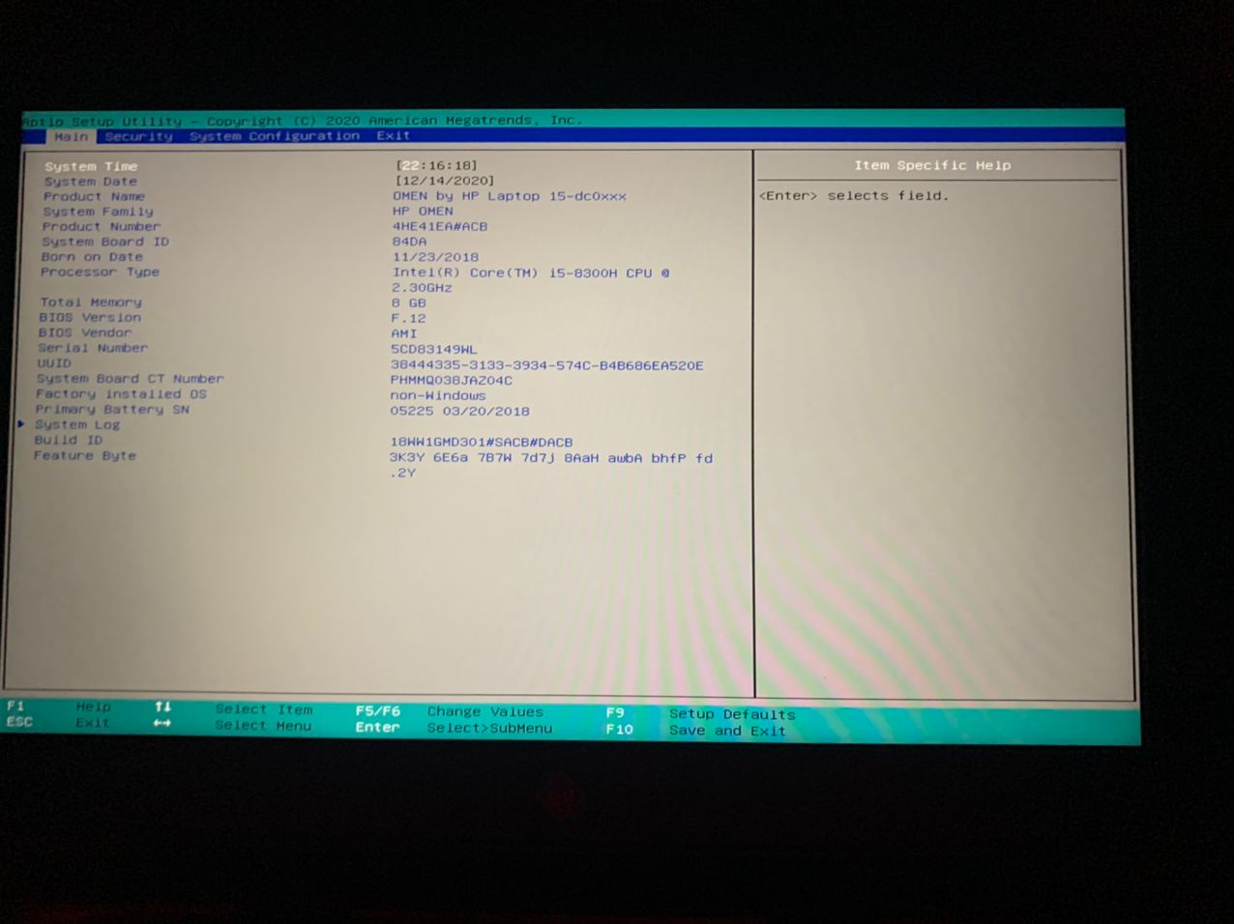Image resolution: width=1234 pixels, height=924 pixels.
Task: Select the feature byte value starting 3K3Y
Action: coord(551,465)
